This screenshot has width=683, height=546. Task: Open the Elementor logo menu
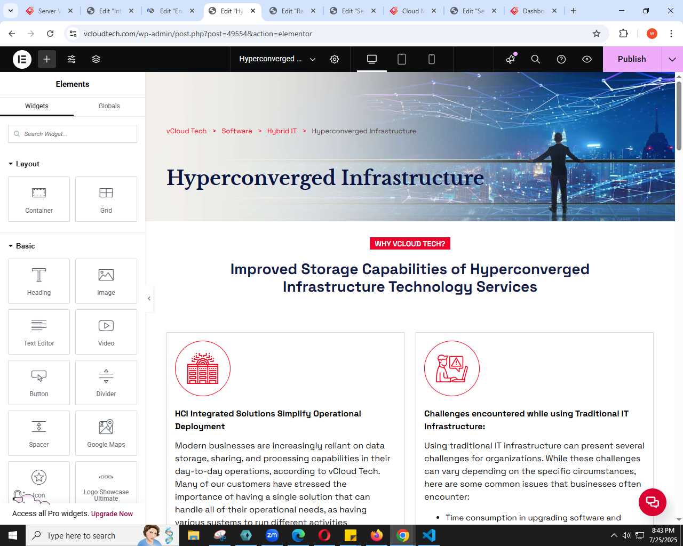point(22,59)
